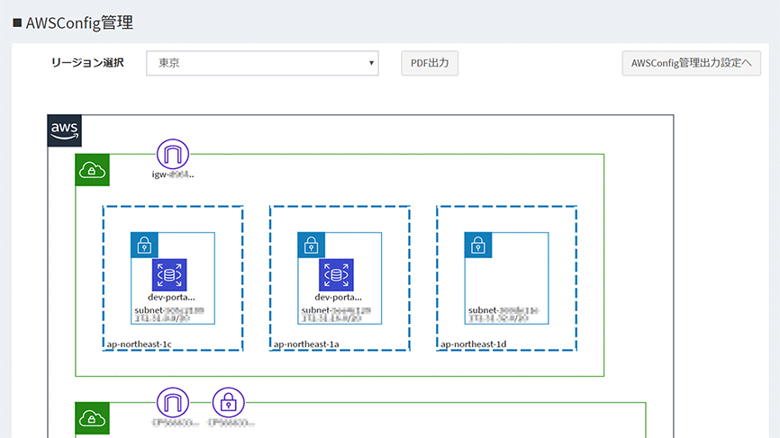
Task: Select the subnet lock icon in ap-northeast-1c
Action: click(144, 245)
